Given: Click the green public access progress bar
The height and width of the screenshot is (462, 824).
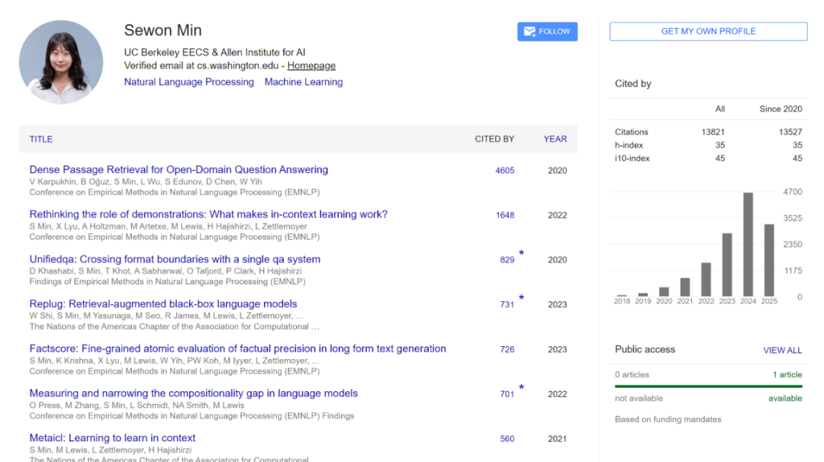Looking at the screenshot, I should point(708,387).
